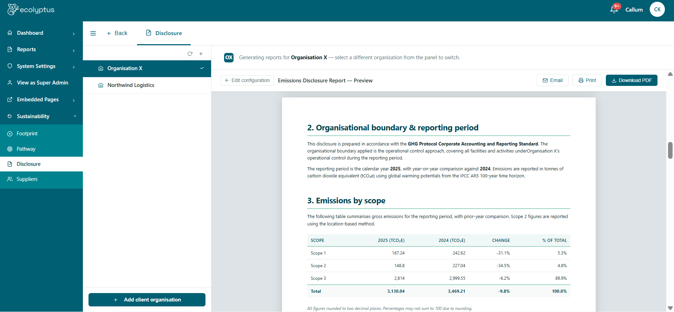Screen dimensions: 674x312
Task: Switch to the Disclosure tab
Action: [164, 33]
